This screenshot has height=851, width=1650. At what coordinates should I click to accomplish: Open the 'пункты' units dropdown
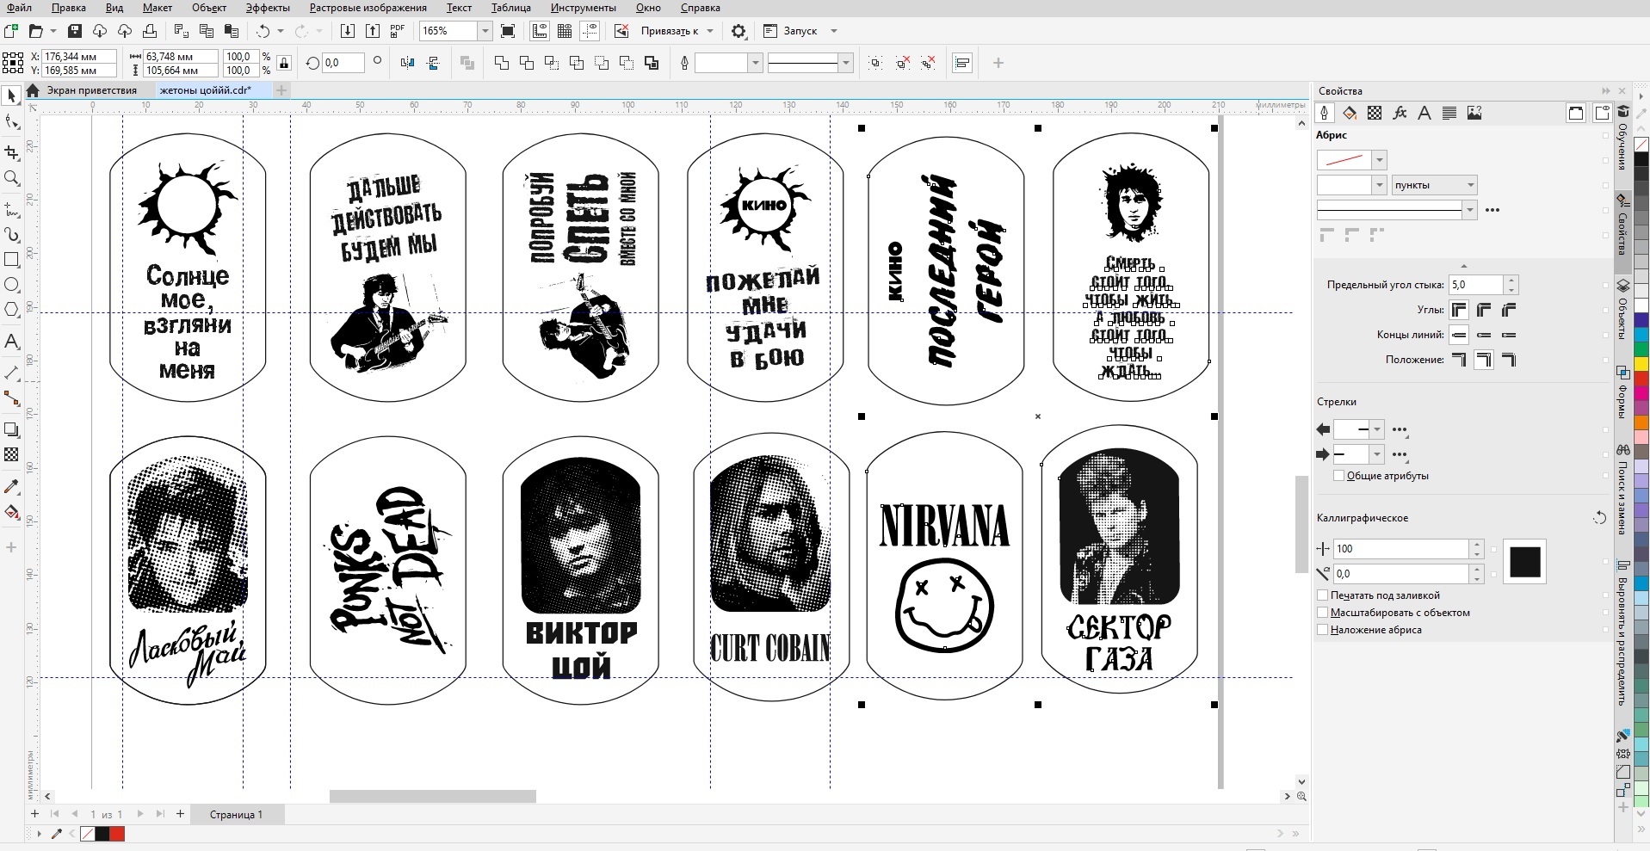[1435, 185]
